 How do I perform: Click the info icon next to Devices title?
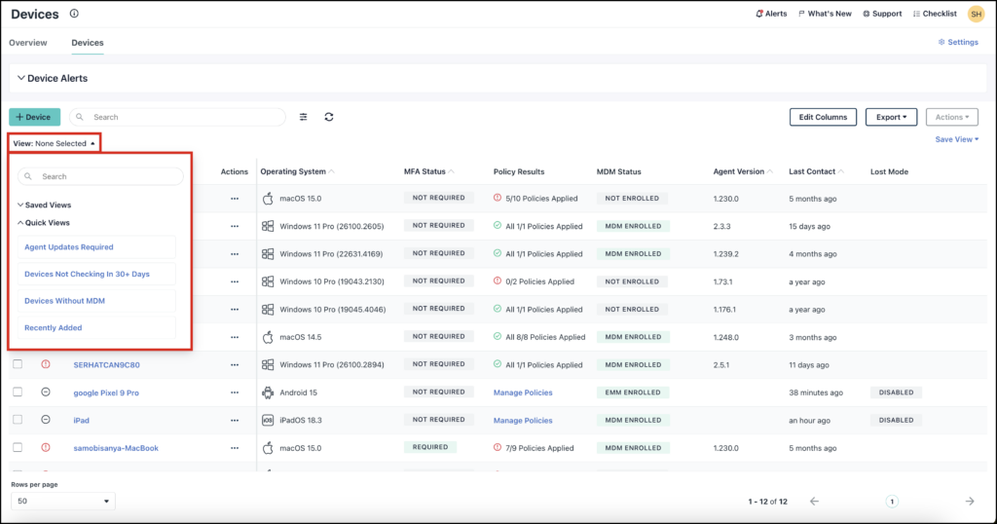click(75, 14)
